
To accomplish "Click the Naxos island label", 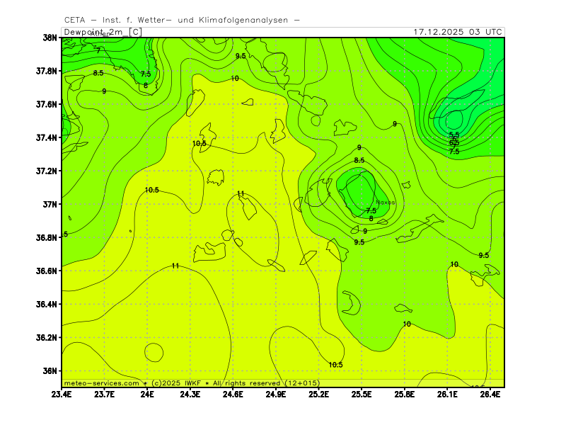I will 386,203.
